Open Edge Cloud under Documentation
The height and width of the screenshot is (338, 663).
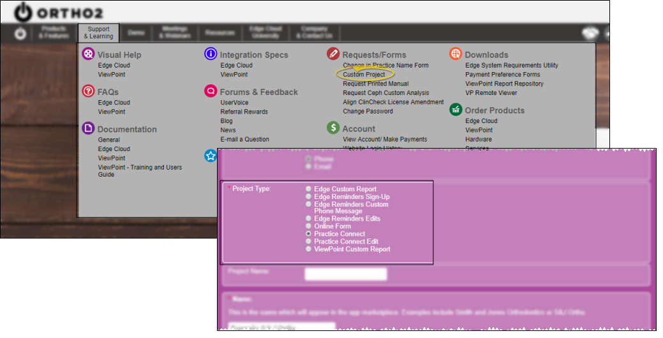coord(114,149)
